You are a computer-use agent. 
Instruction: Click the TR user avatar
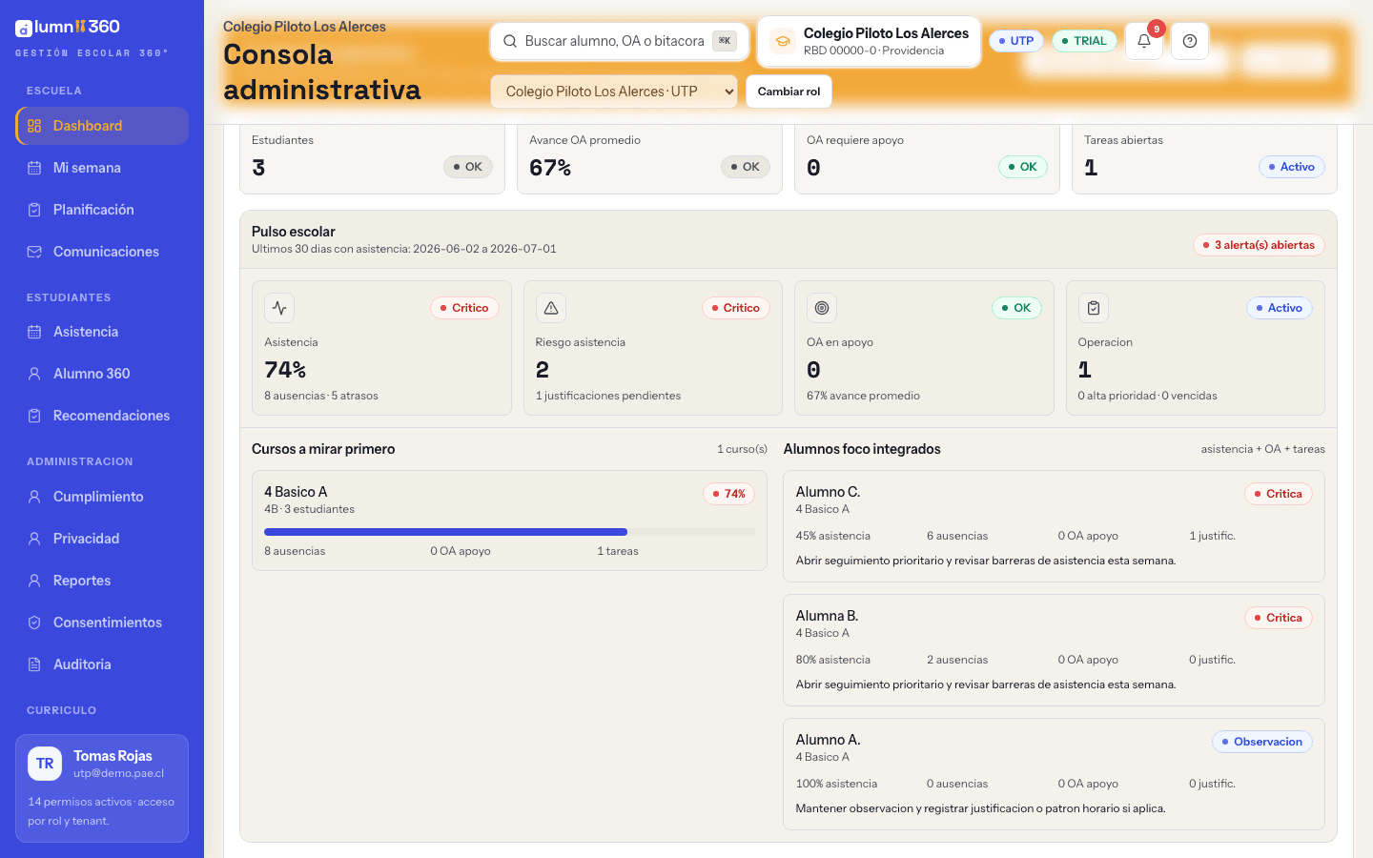[45, 764]
